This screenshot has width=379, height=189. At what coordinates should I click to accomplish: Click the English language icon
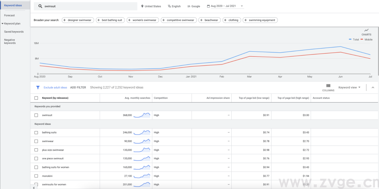169,6
